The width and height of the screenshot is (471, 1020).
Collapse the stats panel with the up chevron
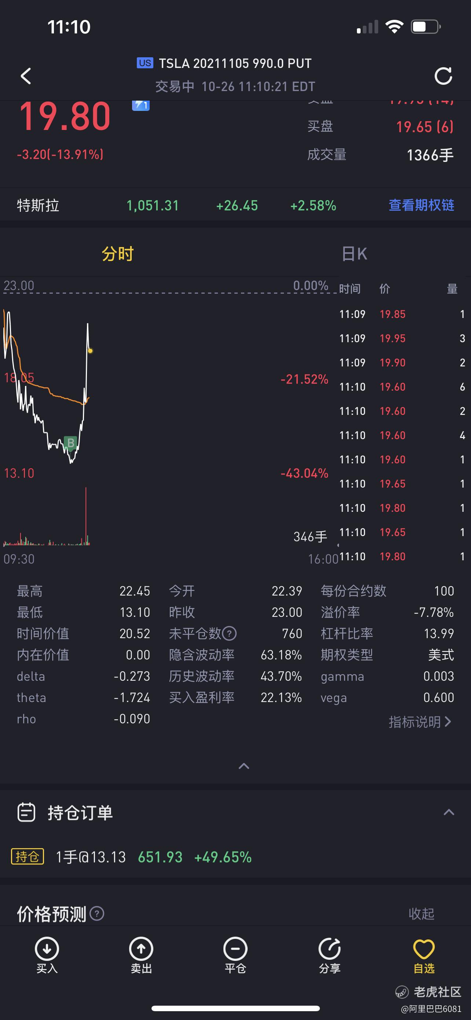click(x=244, y=766)
